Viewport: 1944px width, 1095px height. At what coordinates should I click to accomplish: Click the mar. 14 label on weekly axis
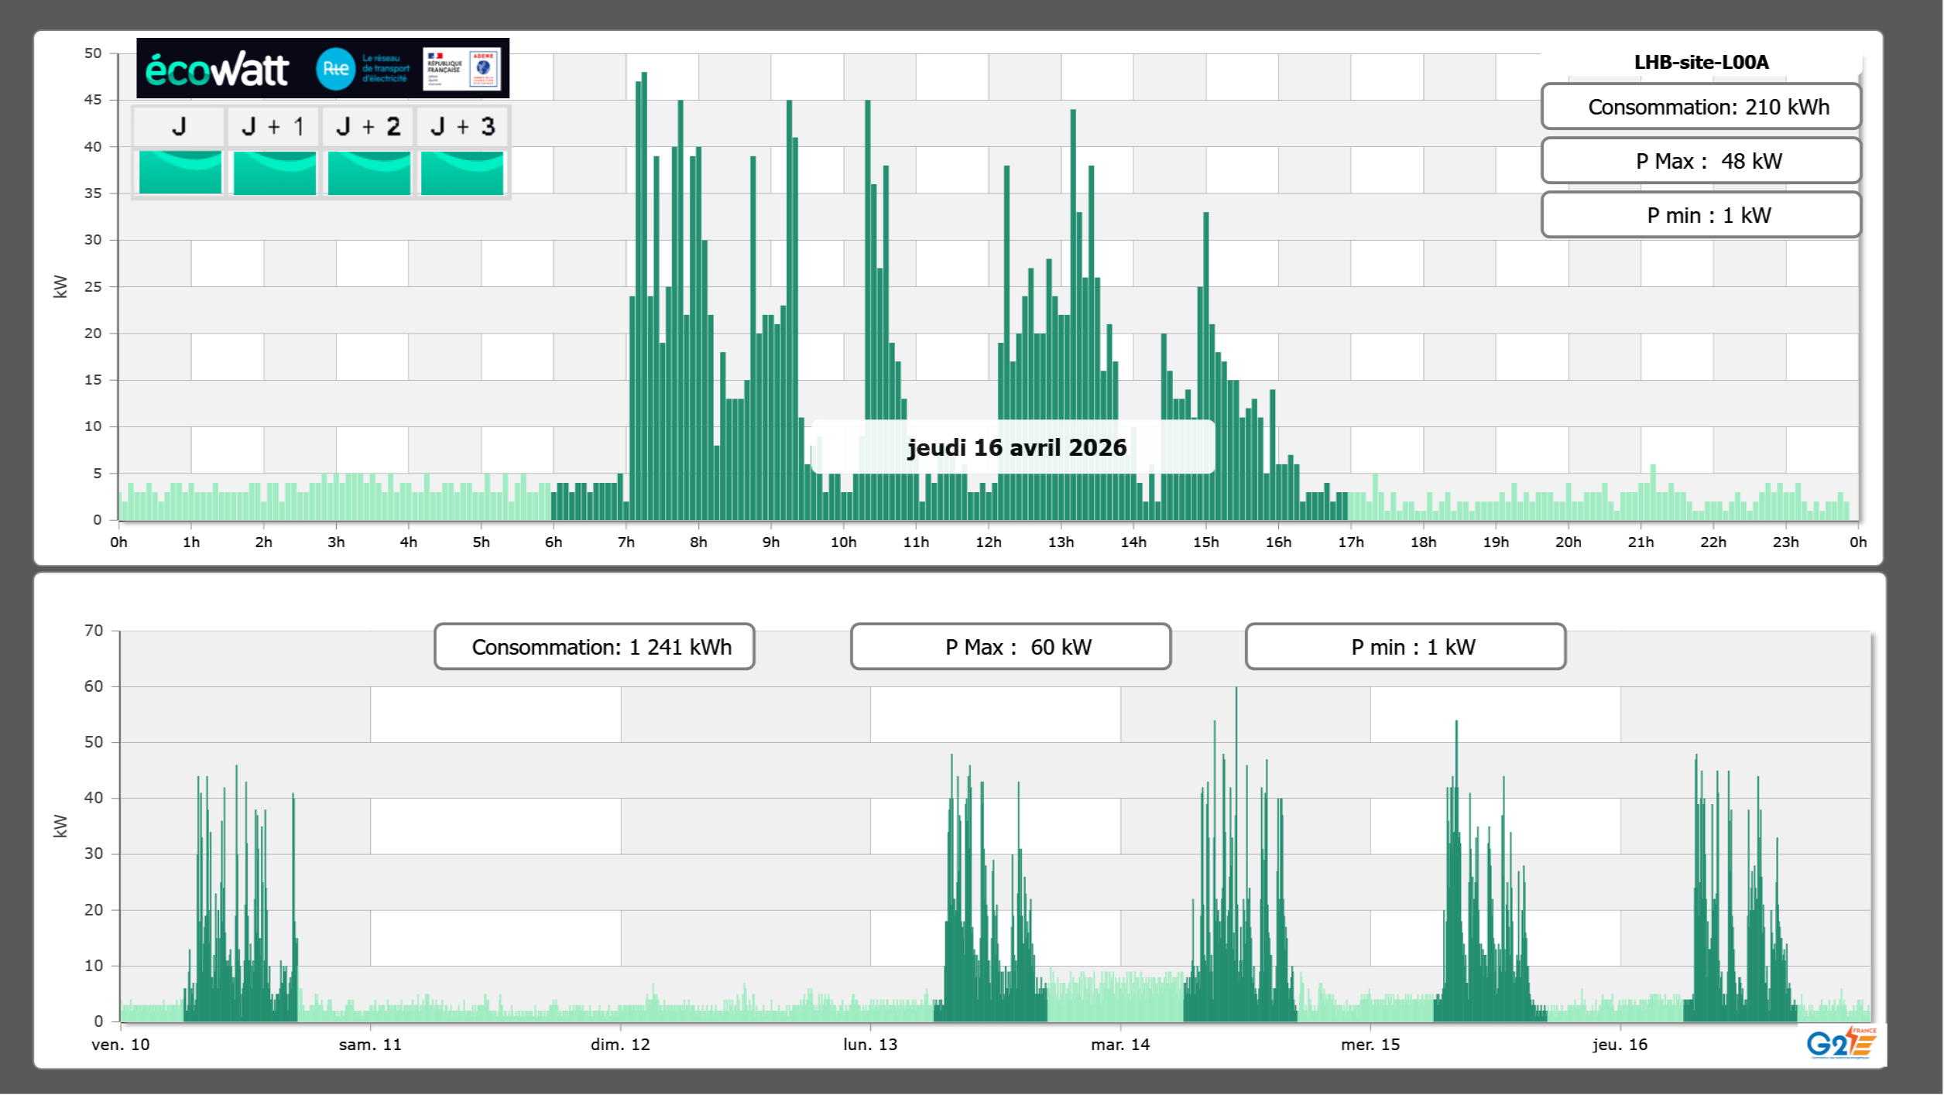click(x=1120, y=1045)
